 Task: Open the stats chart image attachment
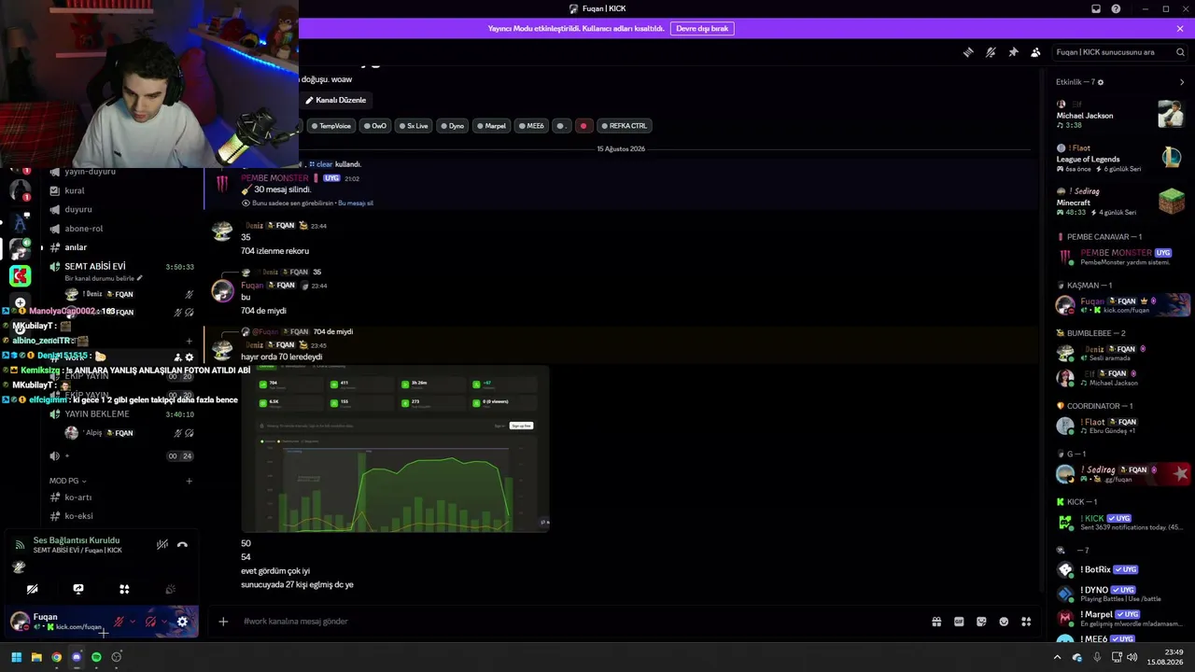[x=395, y=450]
